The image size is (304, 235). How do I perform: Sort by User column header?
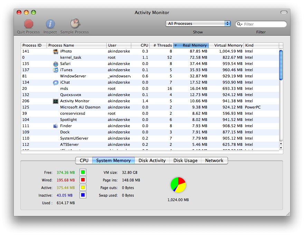pyautogui.click(x=119, y=45)
